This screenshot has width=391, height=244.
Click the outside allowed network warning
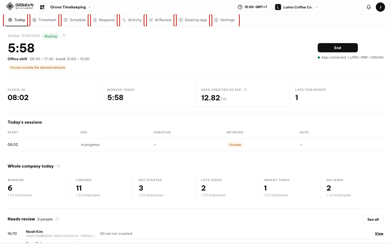(x=38, y=68)
